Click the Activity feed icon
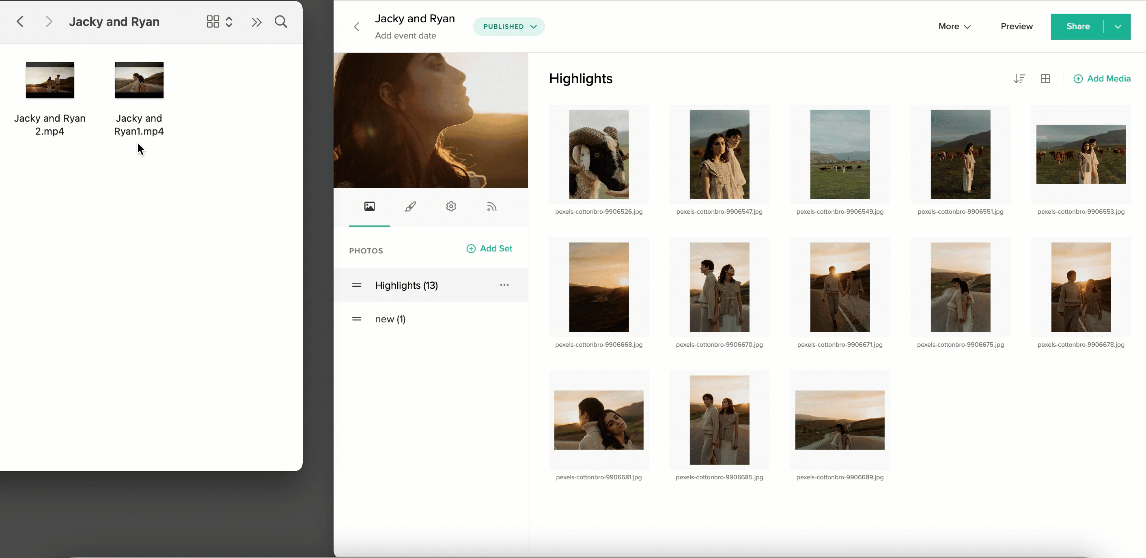Screen dimensions: 1146x558 tap(491, 206)
